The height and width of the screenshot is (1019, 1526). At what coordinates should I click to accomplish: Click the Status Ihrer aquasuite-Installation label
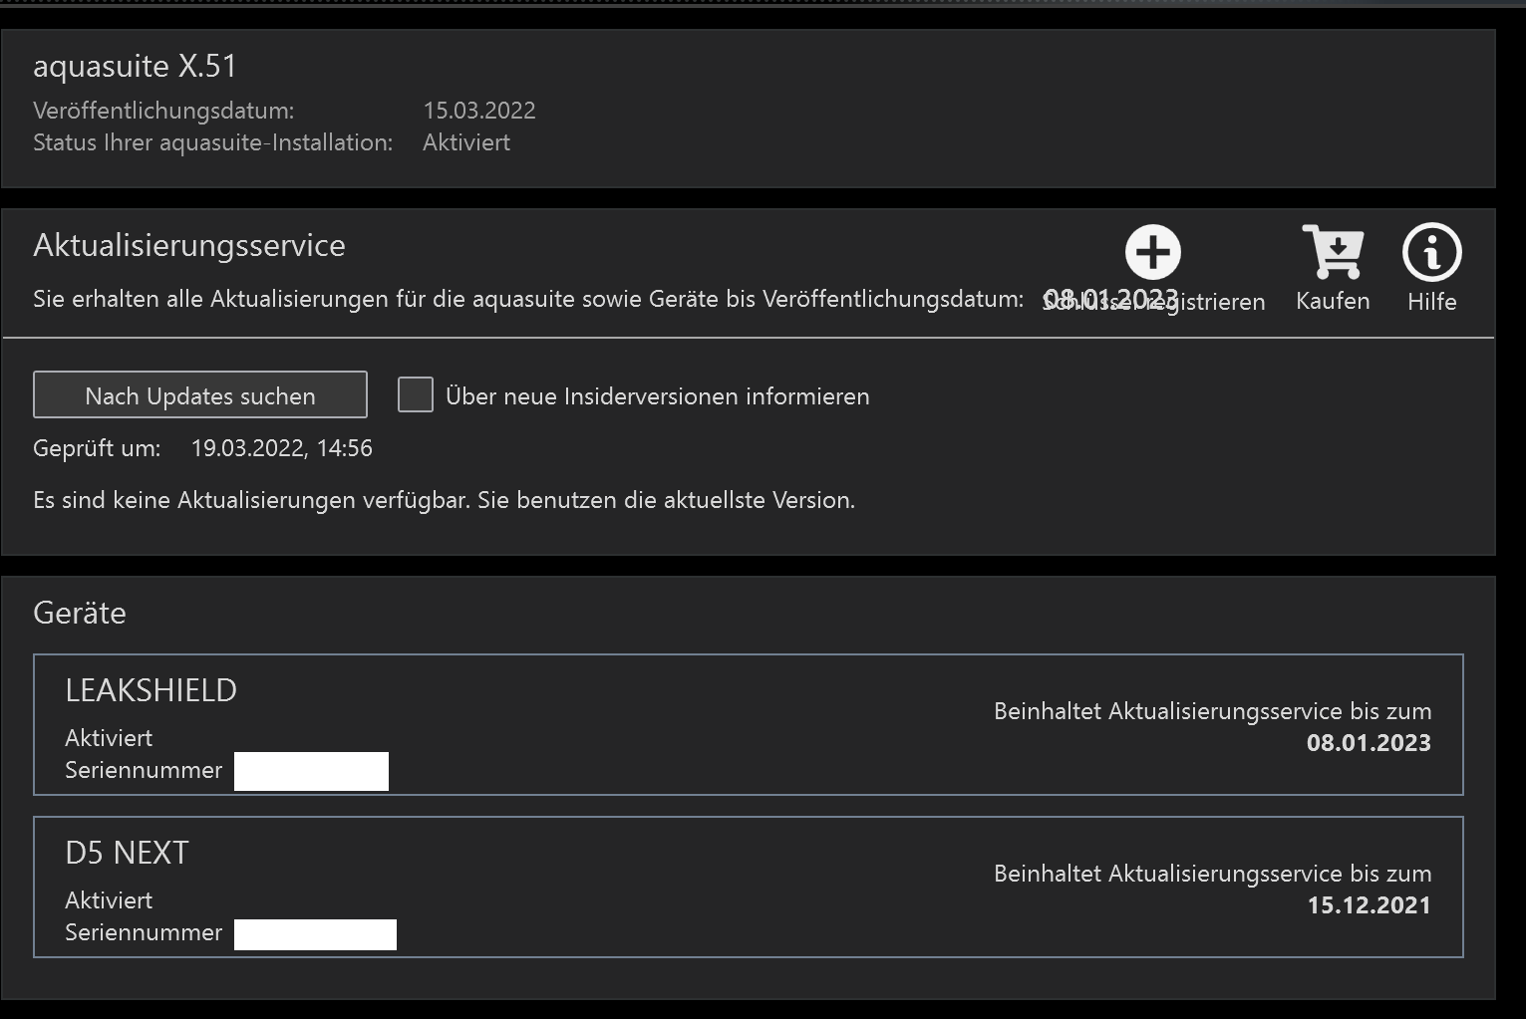(x=213, y=142)
